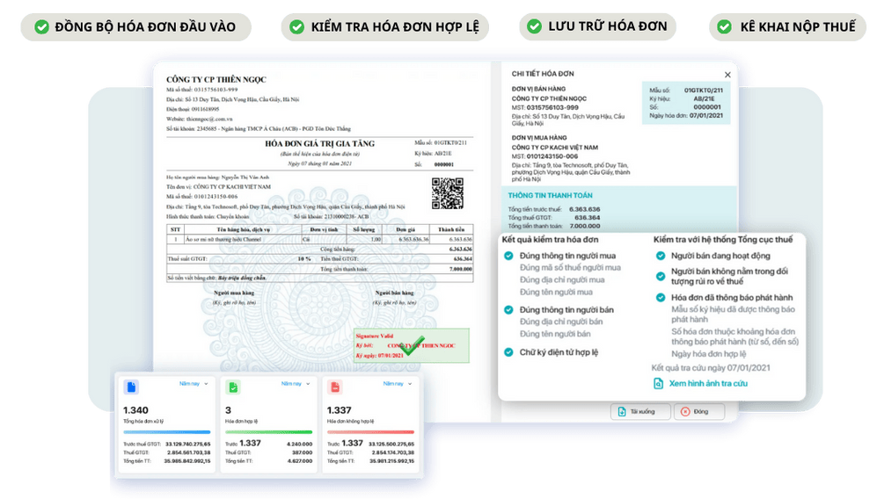Screen dimensions: 884x499
Task: Open 'Năm nay' dropdown on valid invoices card
Action: (x=296, y=384)
